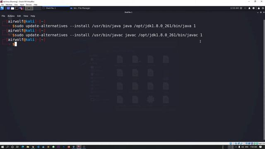Open VirtualBox Manager from Windows taskbar

tap(74, 147)
